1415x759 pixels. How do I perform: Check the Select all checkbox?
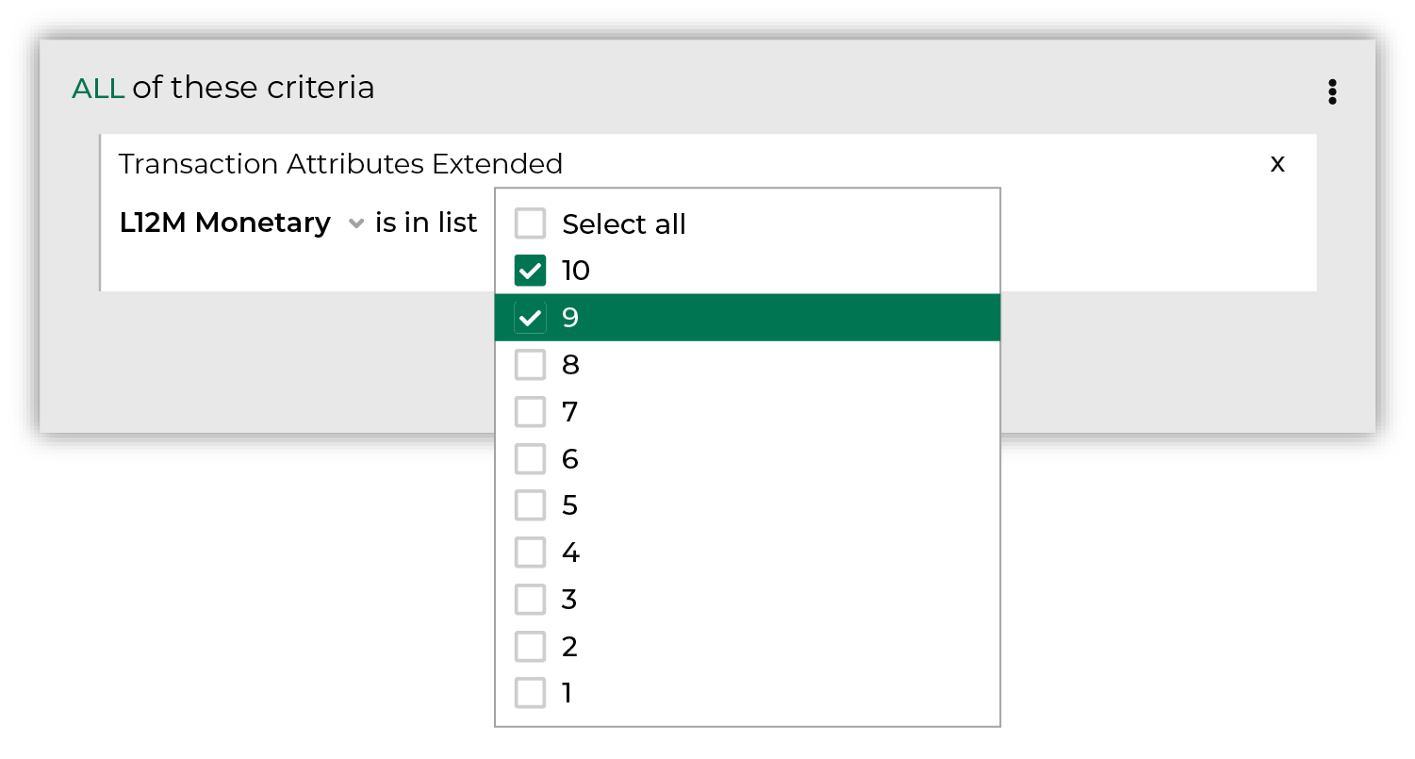click(x=530, y=223)
